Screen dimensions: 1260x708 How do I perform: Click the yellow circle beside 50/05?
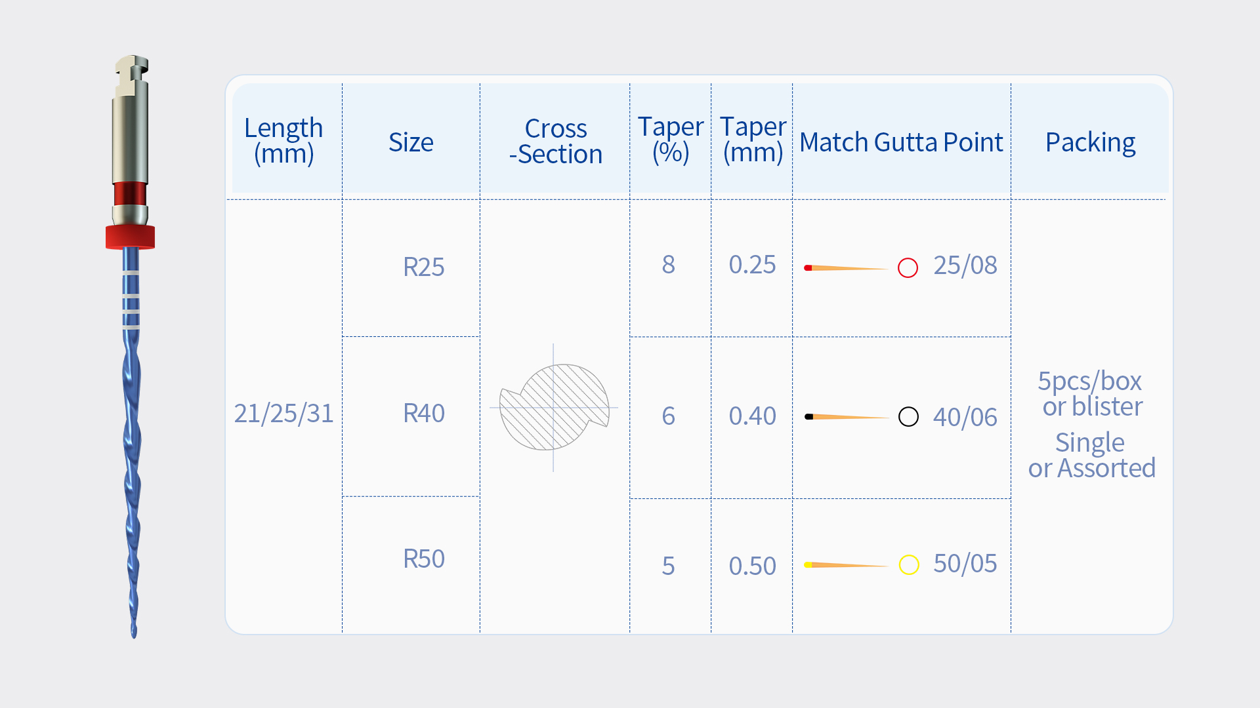909,564
